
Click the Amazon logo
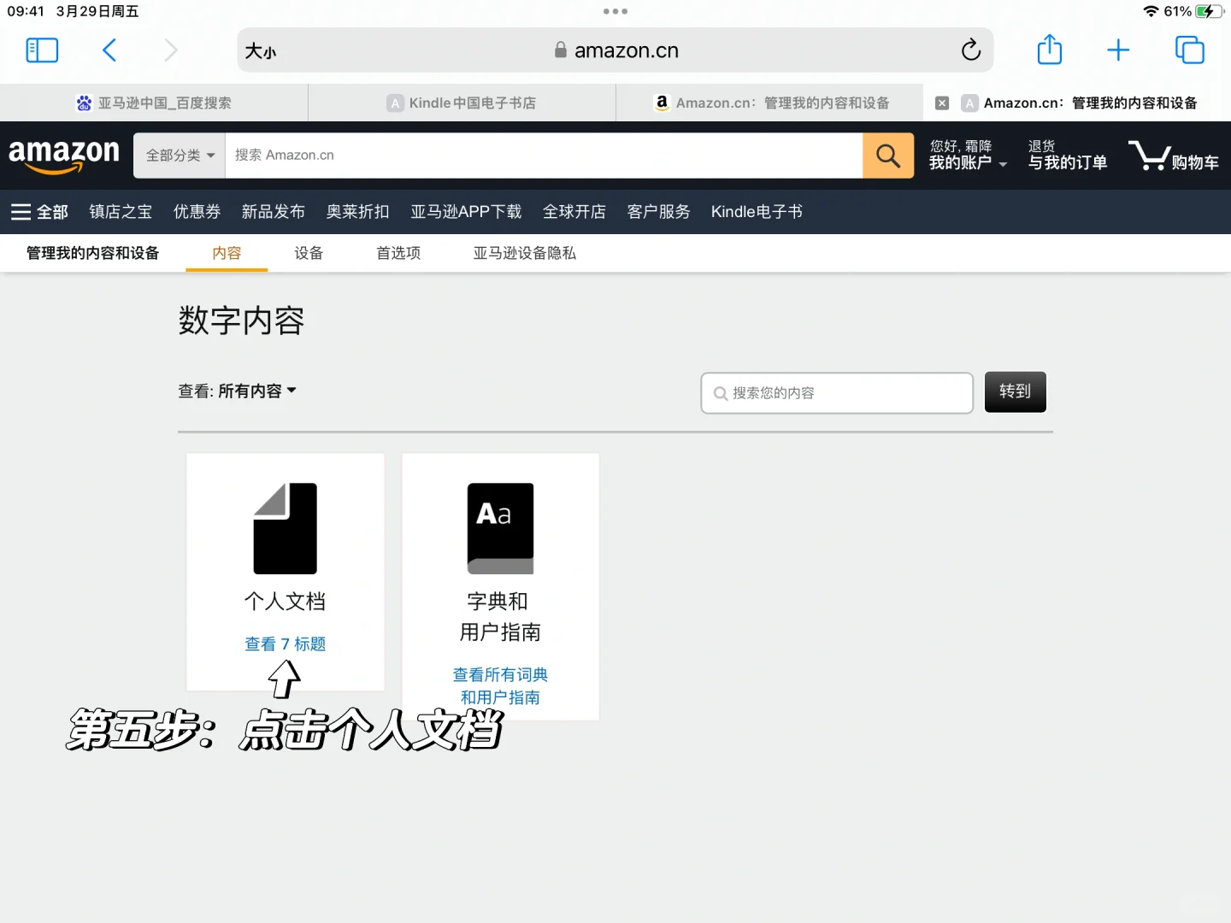(x=64, y=156)
